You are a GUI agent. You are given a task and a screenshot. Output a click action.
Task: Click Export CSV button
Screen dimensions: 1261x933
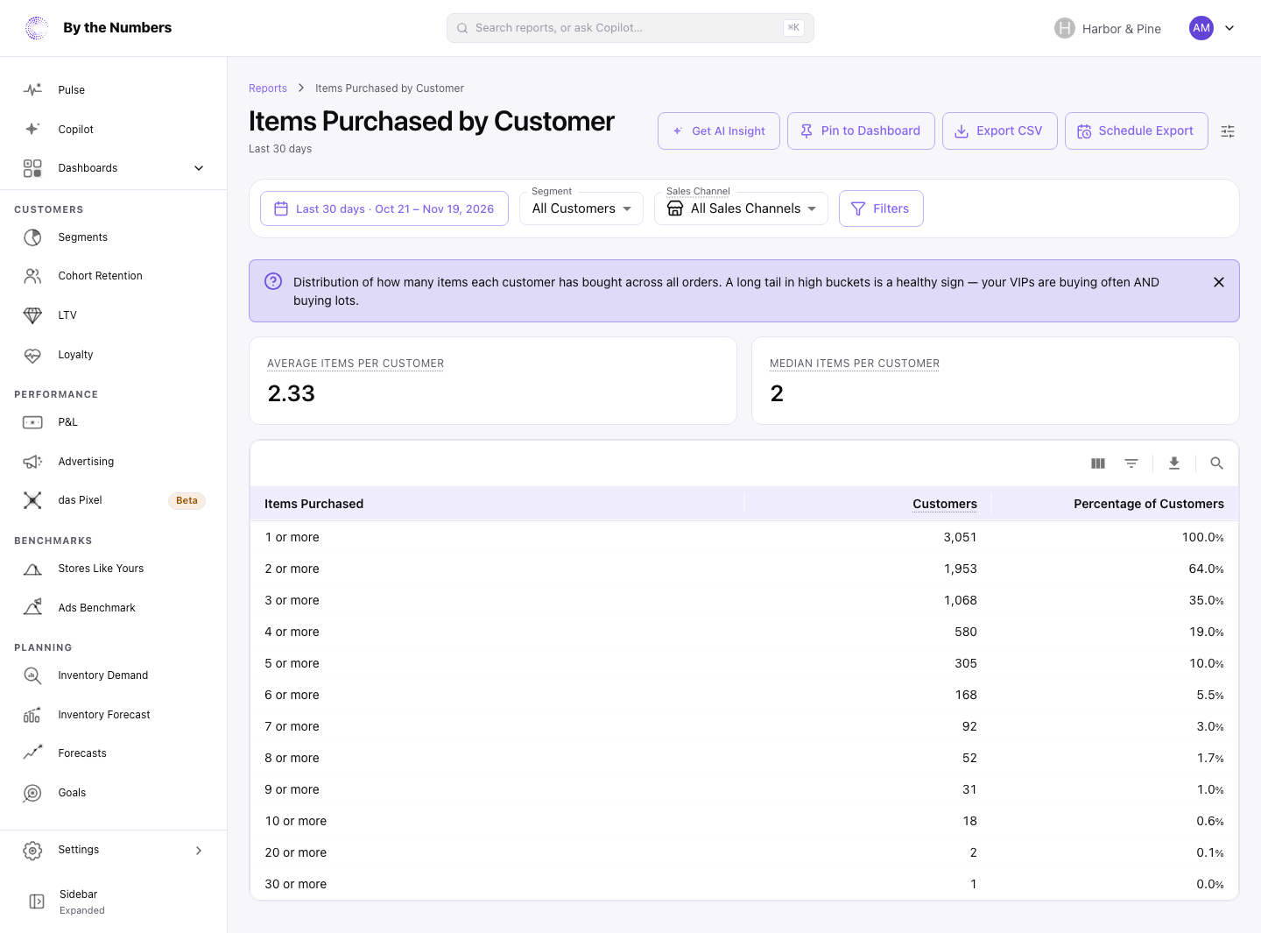click(1000, 131)
